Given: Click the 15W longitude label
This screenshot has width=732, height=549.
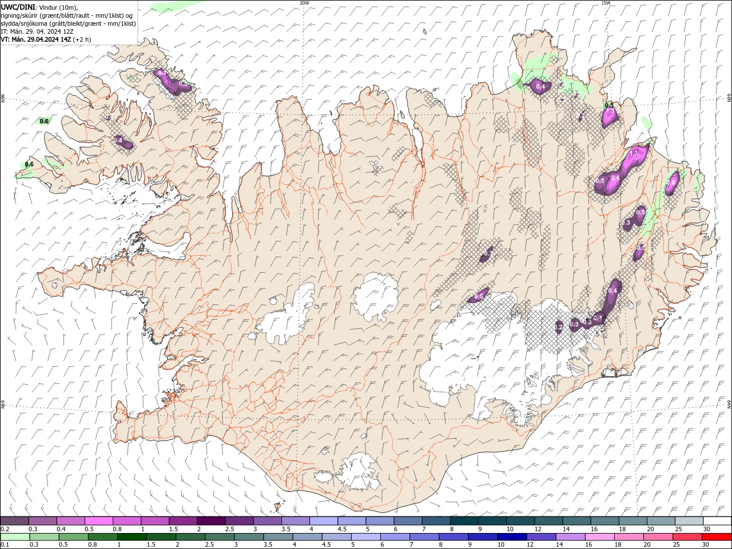Looking at the screenshot, I should (606, 3).
